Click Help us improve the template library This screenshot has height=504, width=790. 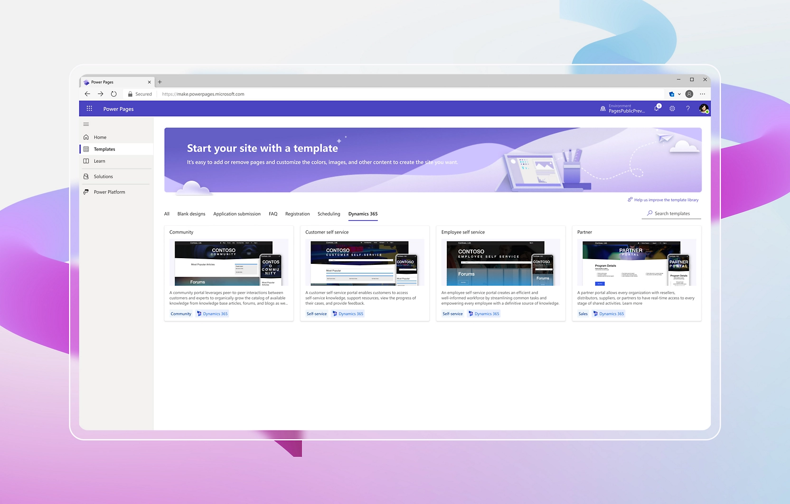point(666,200)
